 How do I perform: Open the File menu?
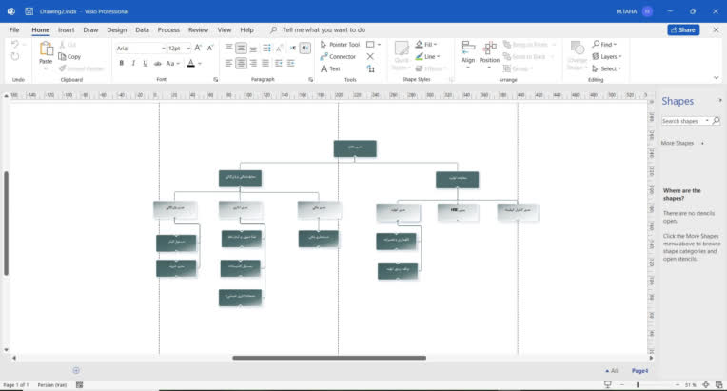tap(14, 29)
